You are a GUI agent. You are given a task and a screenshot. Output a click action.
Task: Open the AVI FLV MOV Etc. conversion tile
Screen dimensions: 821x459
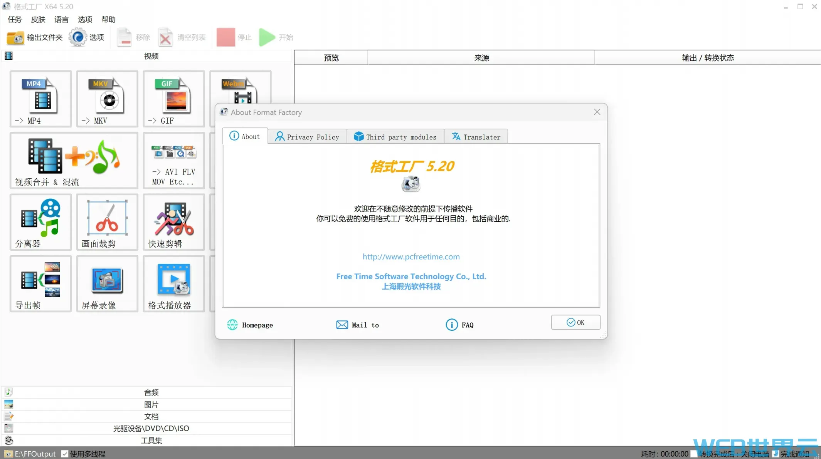(173, 161)
